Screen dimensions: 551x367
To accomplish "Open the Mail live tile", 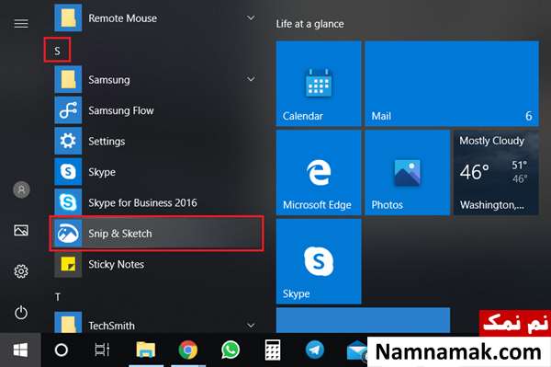I will click(452, 84).
